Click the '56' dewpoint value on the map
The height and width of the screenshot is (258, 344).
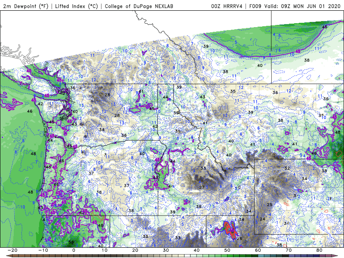[x=71, y=242]
